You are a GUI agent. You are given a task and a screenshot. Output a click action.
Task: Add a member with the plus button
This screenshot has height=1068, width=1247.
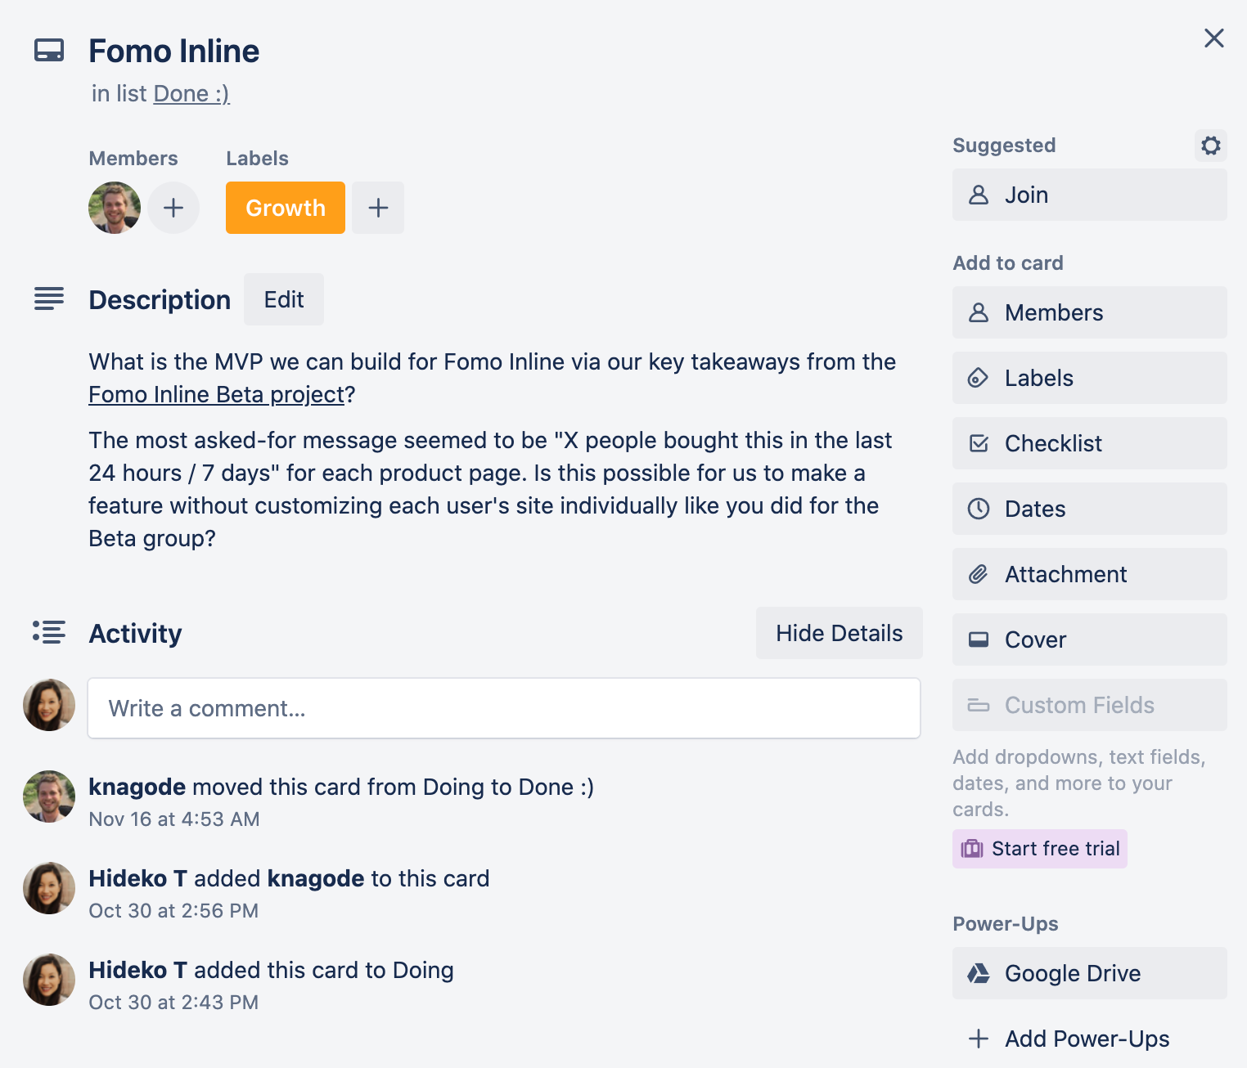[173, 208]
